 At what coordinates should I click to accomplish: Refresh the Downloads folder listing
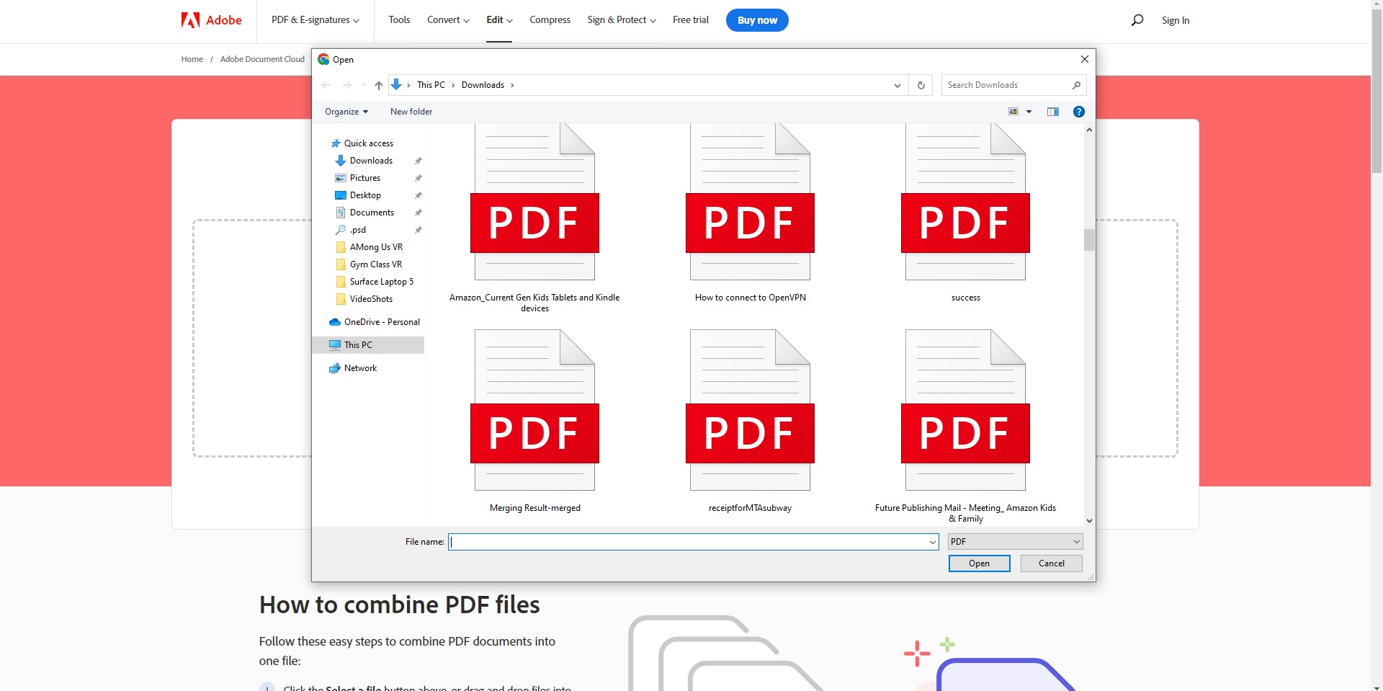click(x=921, y=85)
